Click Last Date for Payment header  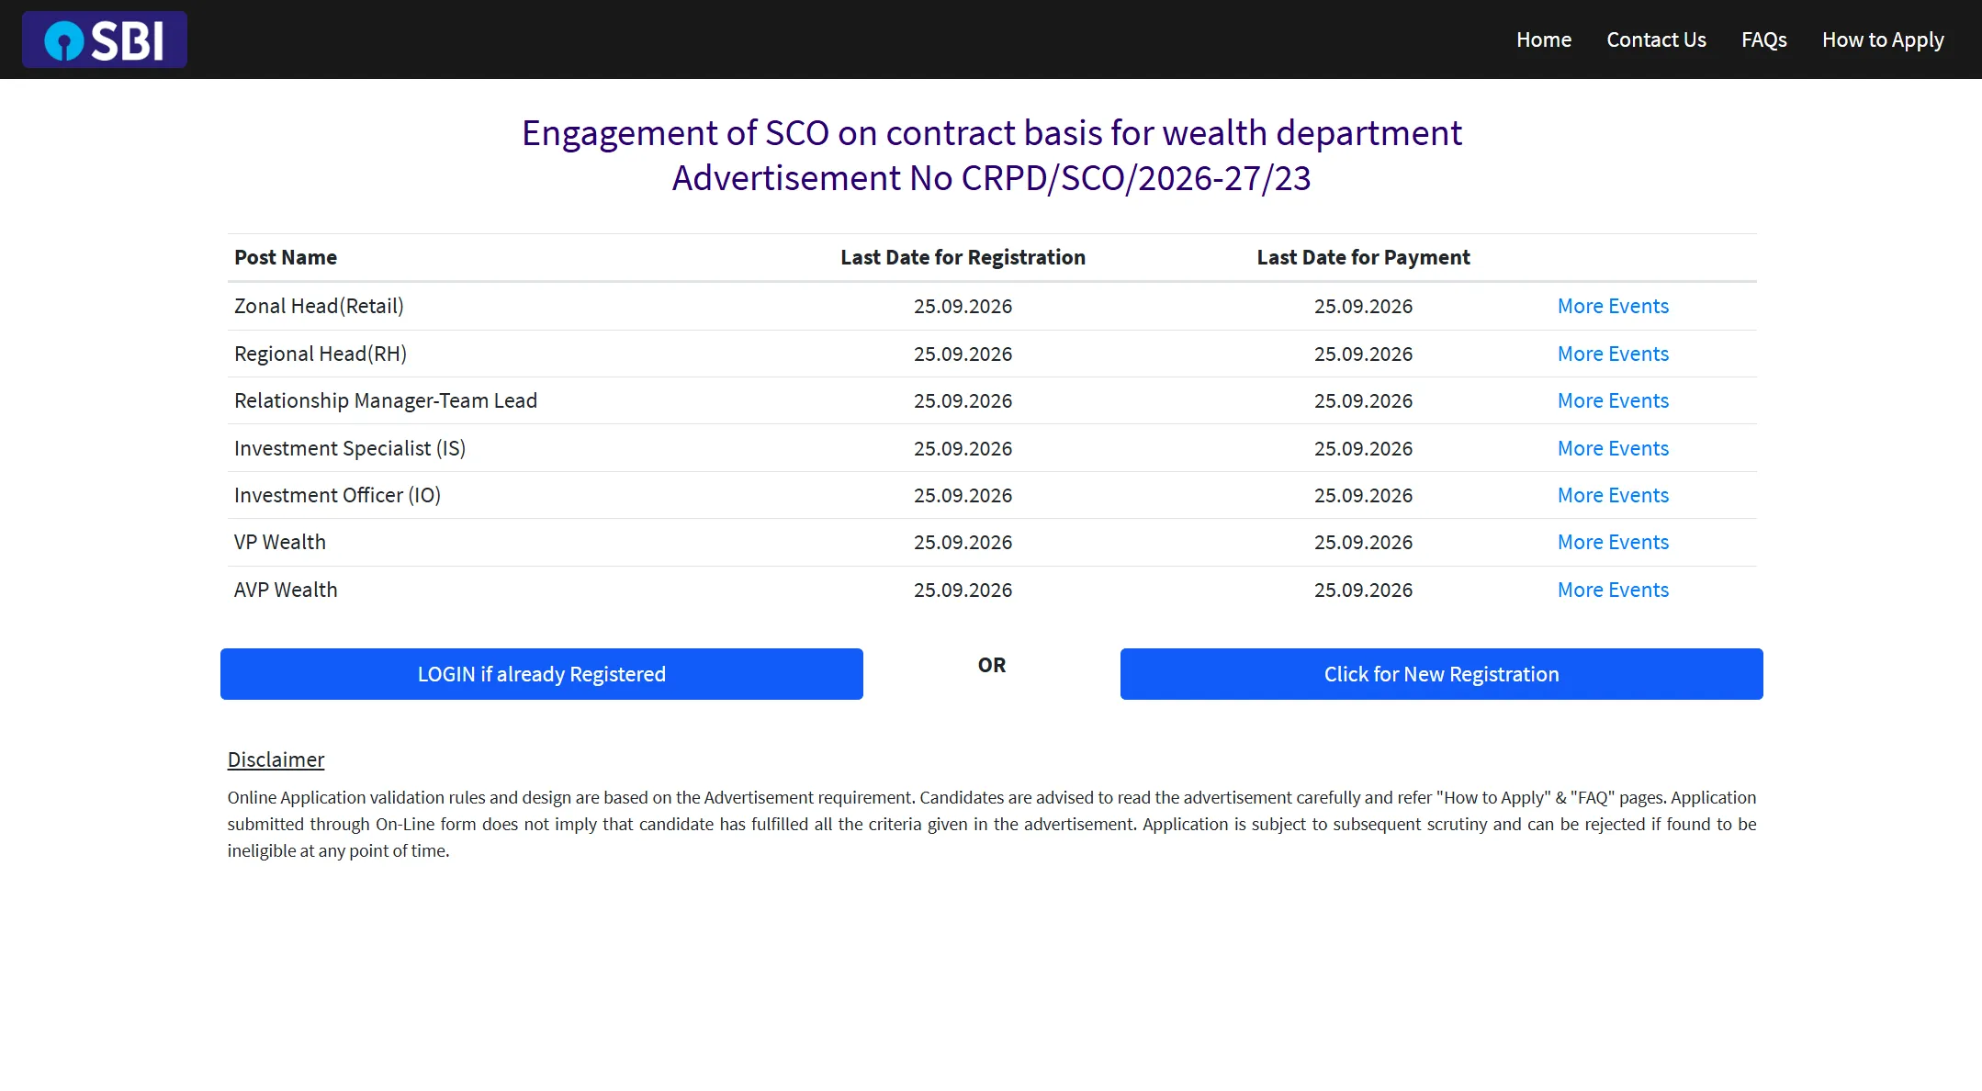pyautogui.click(x=1363, y=257)
